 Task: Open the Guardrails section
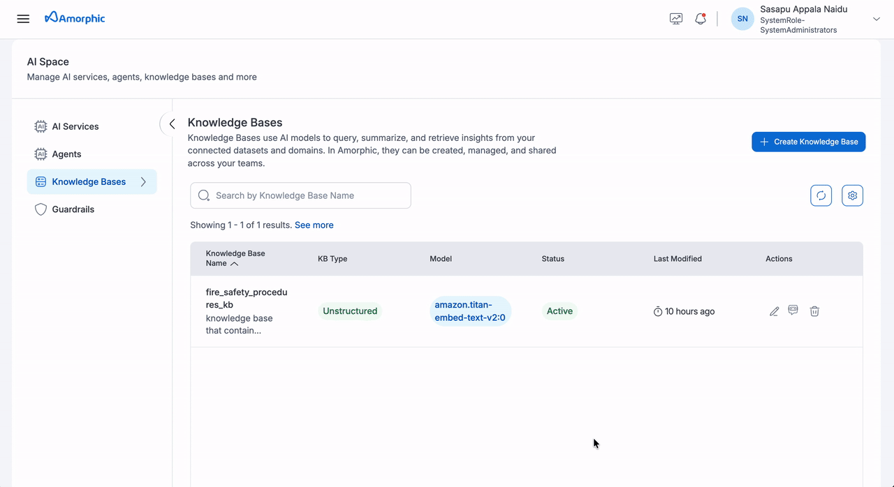(x=73, y=209)
